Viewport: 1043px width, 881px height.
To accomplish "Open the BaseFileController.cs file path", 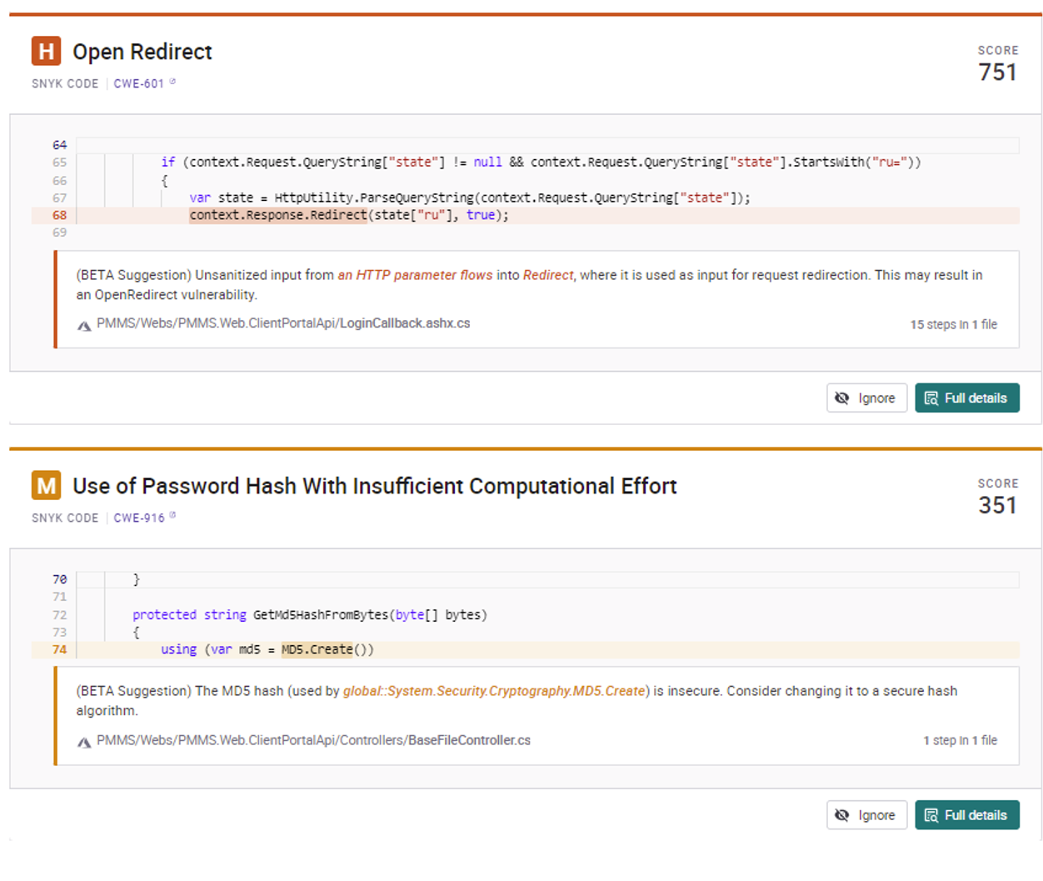I will [x=313, y=740].
